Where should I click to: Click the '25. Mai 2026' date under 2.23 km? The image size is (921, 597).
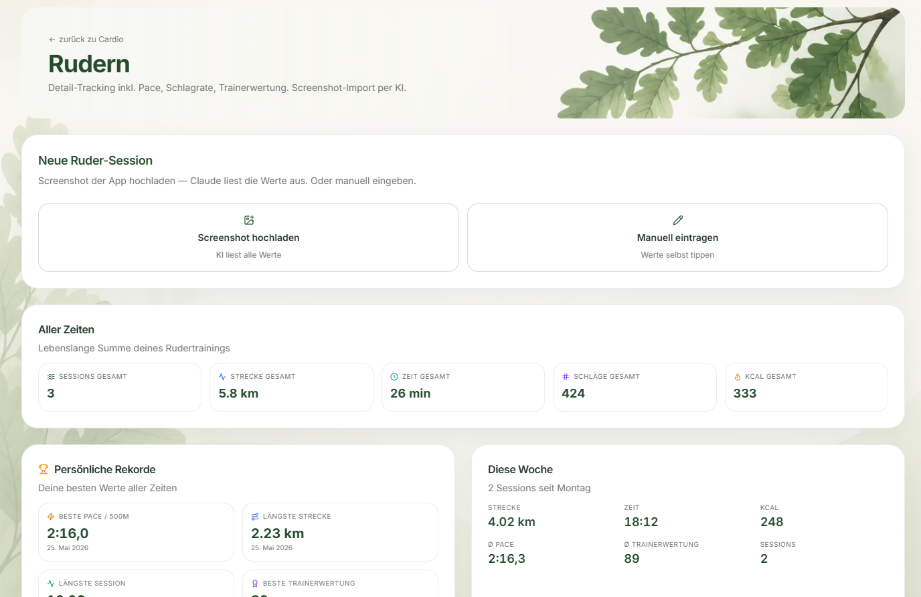pos(272,548)
